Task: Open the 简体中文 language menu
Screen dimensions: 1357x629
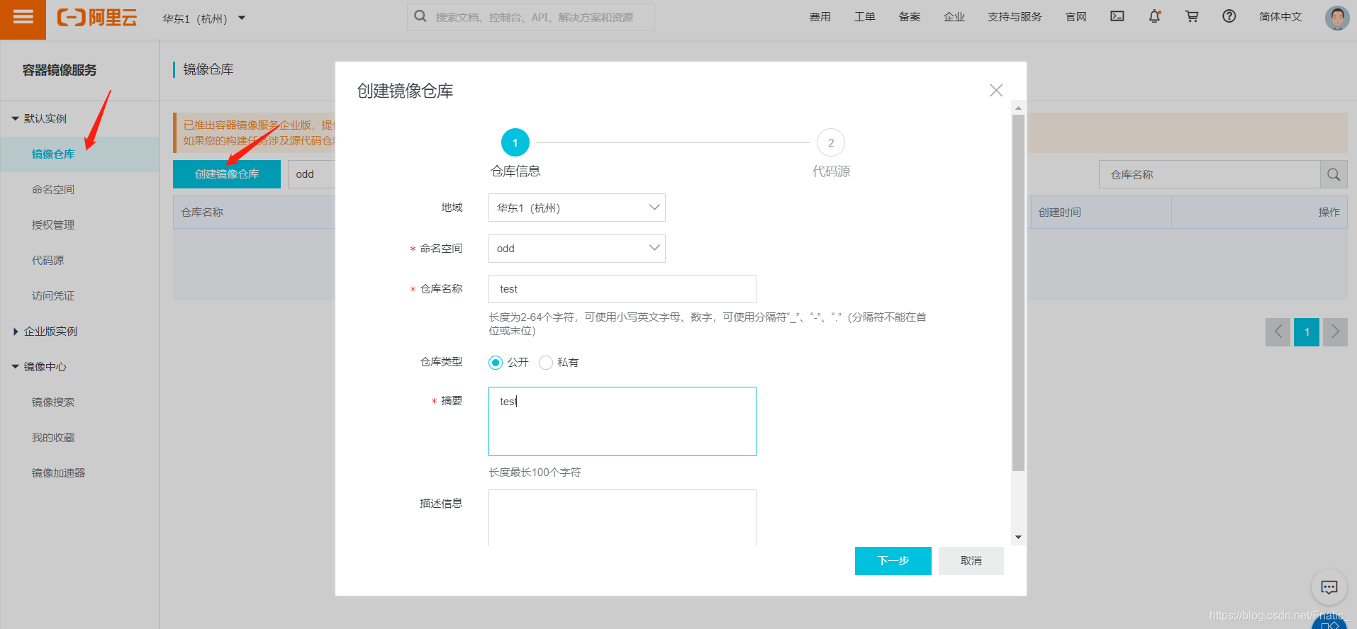Action: click(x=1280, y=16)
